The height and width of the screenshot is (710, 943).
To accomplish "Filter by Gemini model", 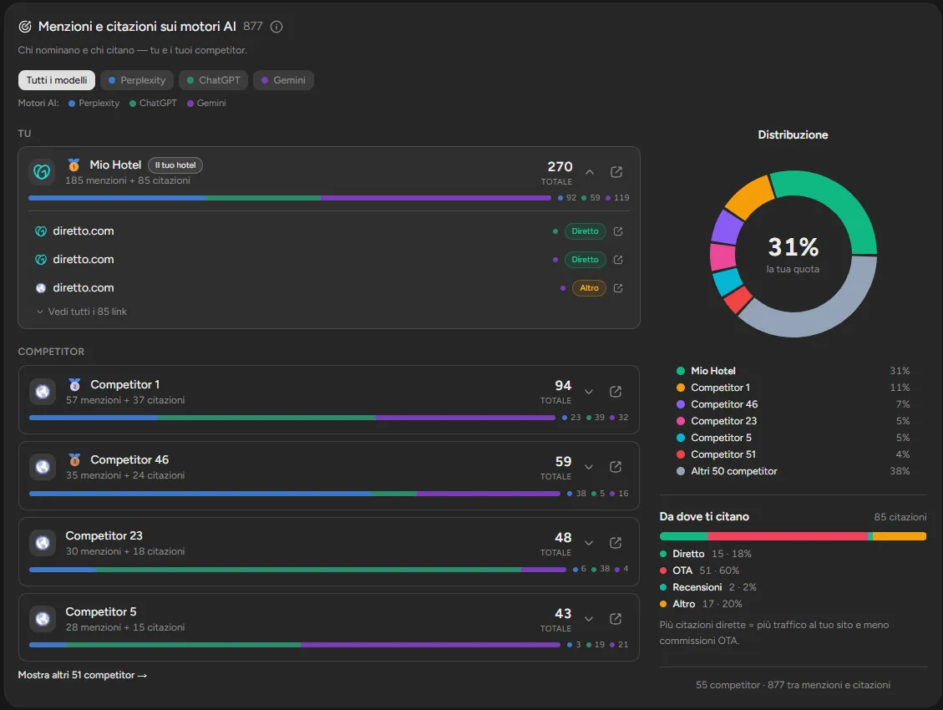I will (x=283, y=80).
